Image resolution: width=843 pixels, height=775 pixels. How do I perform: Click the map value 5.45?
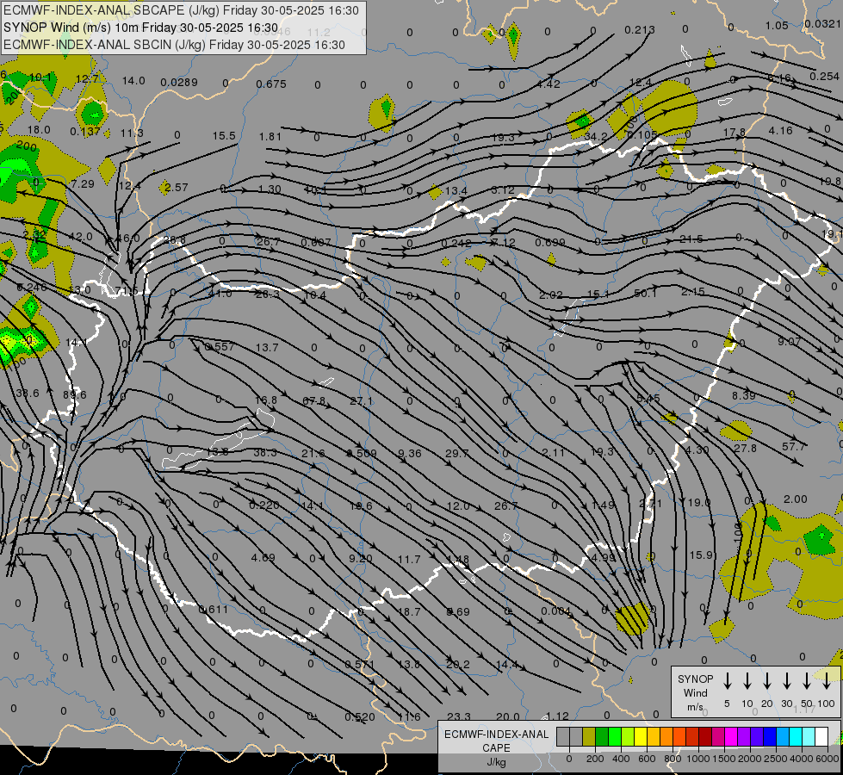[x=648, y=398]
